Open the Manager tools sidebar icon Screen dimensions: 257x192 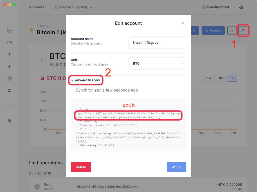(10, 78)
